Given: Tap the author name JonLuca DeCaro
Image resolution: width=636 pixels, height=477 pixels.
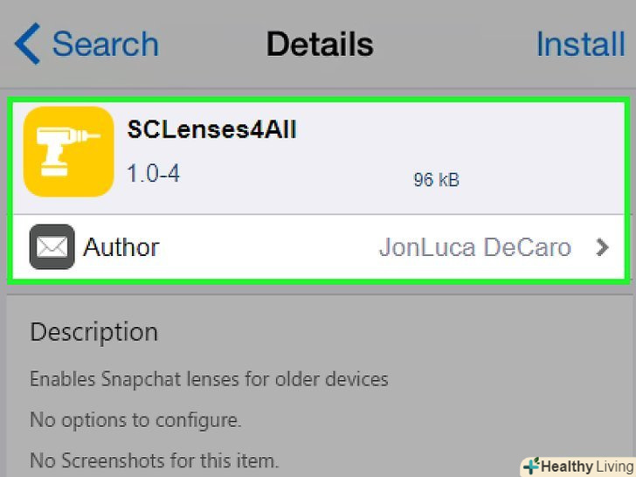Looking at the screenshot, I should pyautogui.click(x=474, y=247).
